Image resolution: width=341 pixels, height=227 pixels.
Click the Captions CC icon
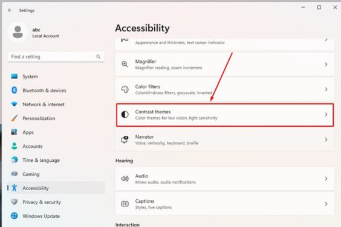tap(125, 204)
